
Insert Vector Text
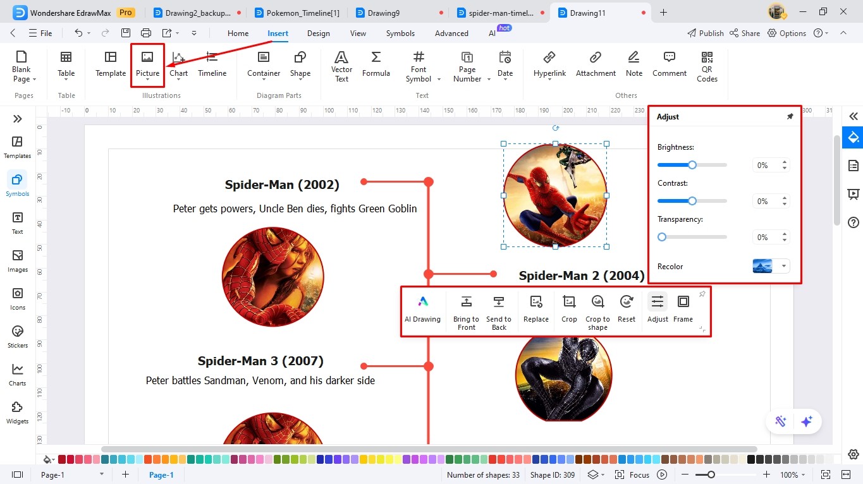(x=341, y=66)
